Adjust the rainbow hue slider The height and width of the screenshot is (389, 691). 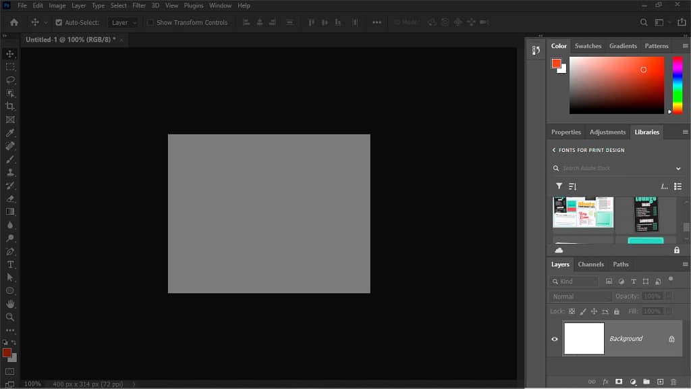(678, 85)
